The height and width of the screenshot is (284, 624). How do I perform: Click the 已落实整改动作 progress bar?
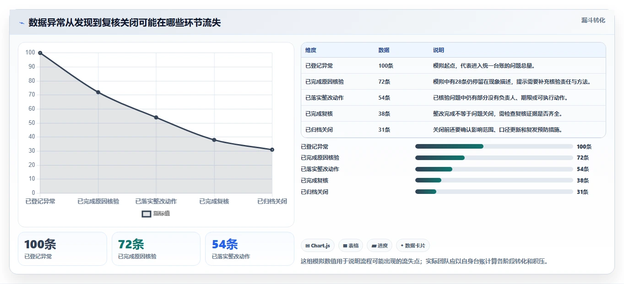pos(494,169)
